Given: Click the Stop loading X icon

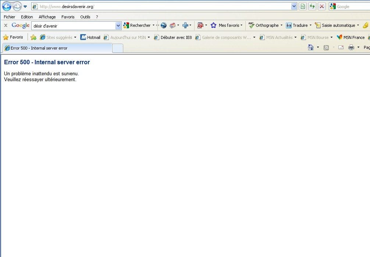Looking at the screenshot, I should 322,6.
